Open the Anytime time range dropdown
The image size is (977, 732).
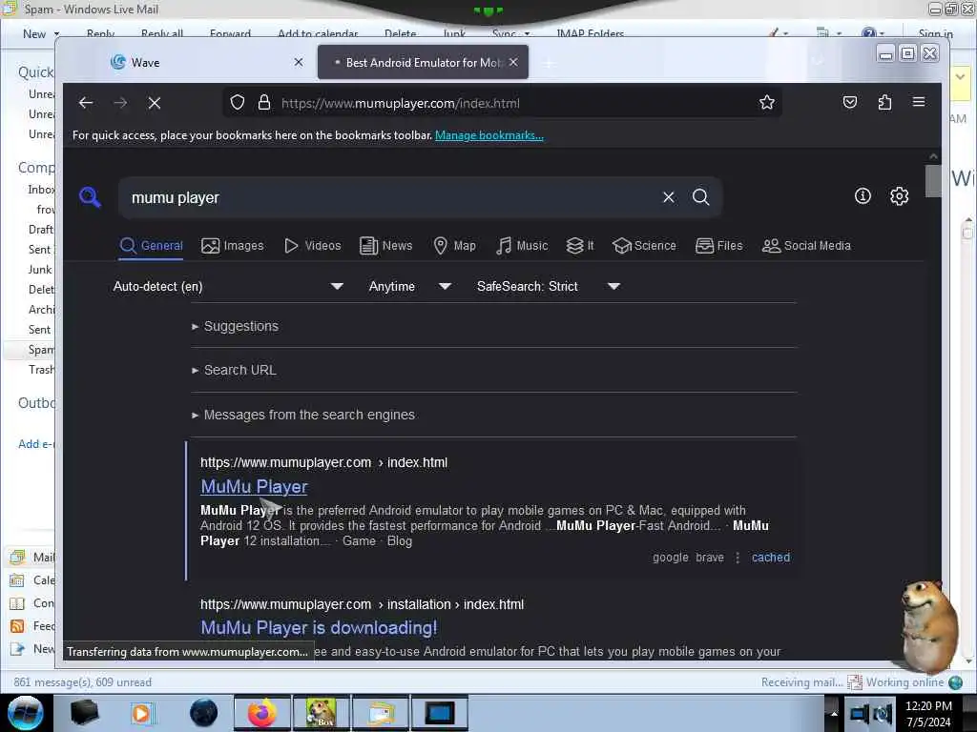pos(409,286)
